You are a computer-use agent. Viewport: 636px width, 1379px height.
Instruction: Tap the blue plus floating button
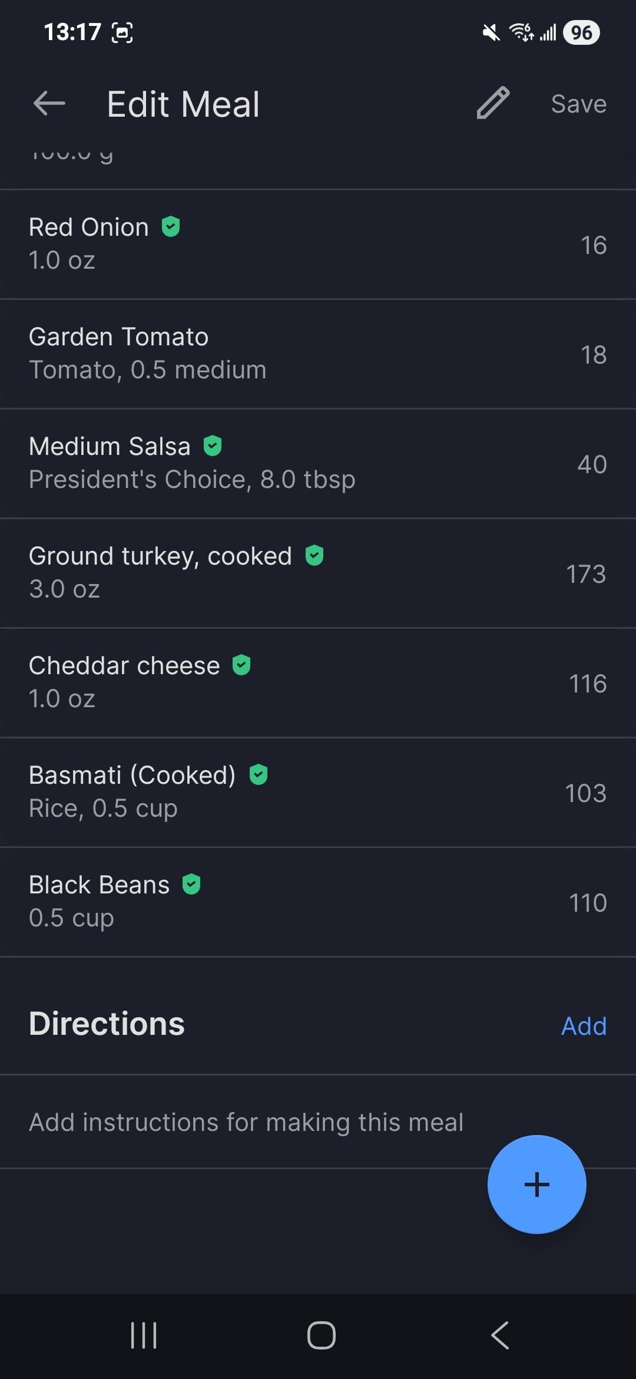point(536,1184)
